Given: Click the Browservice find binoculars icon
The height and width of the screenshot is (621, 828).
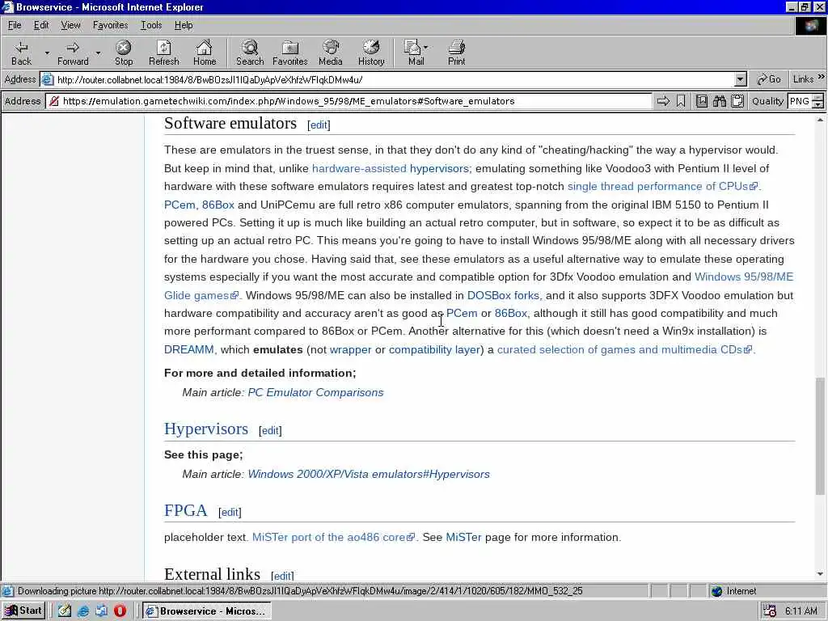Looking at the screenshot, I should click(x=719, y=101).
